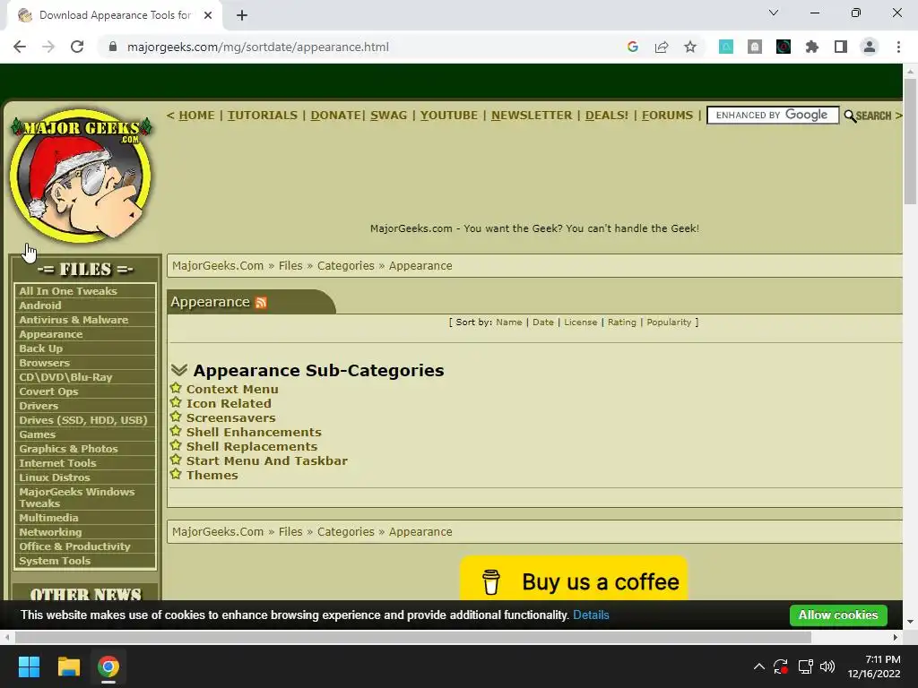
Task: Open the Extensions puzzle piece menu
Action: pyautogui.click(x=812, y=47)
